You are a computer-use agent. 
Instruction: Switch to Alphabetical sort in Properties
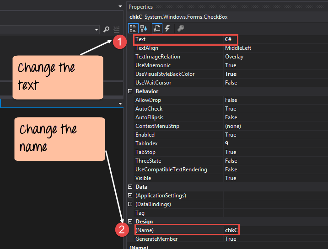click(144, 28)
